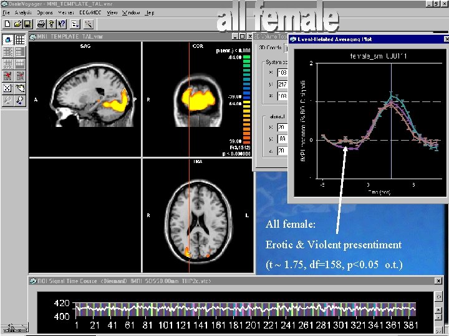Screen dimensions: 449x336
Task: Create a new document with the blank page icon
Action: coord(7,24)
